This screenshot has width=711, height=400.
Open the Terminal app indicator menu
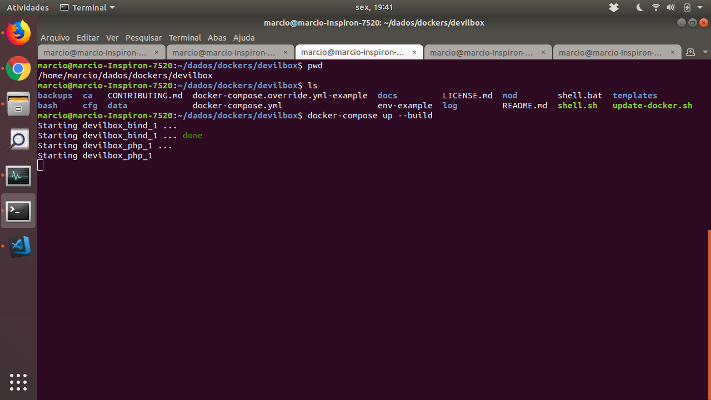pyautogui.click(x=87, y=7)
